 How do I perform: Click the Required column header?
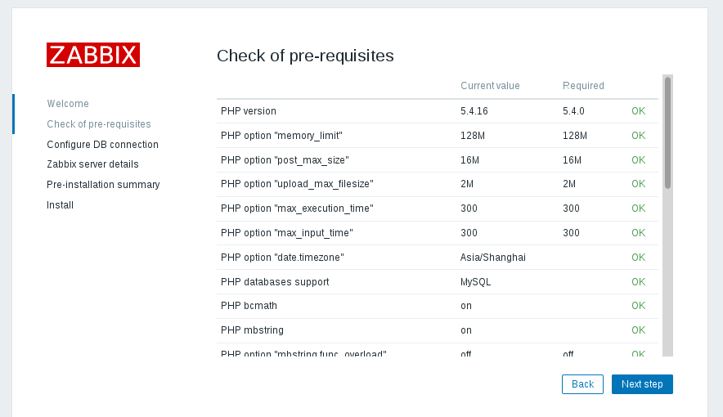583,86
